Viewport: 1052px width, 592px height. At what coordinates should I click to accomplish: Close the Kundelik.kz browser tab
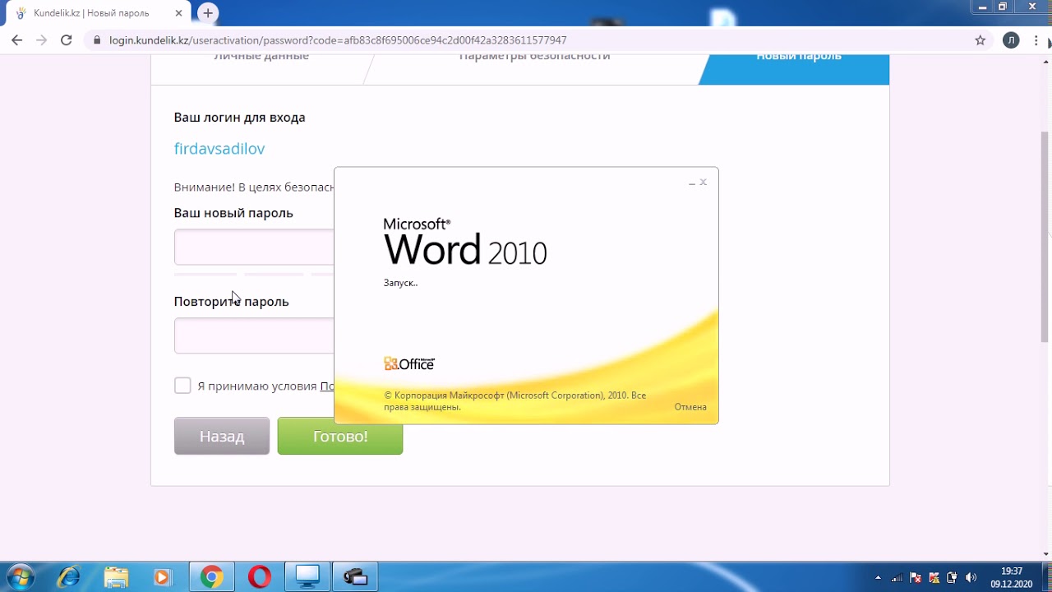(179, 14)
